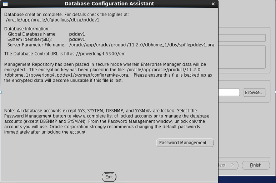Click the logfile path /oracle/app/oracle/cfgtoollogs/dbca/pddev1

53,20
